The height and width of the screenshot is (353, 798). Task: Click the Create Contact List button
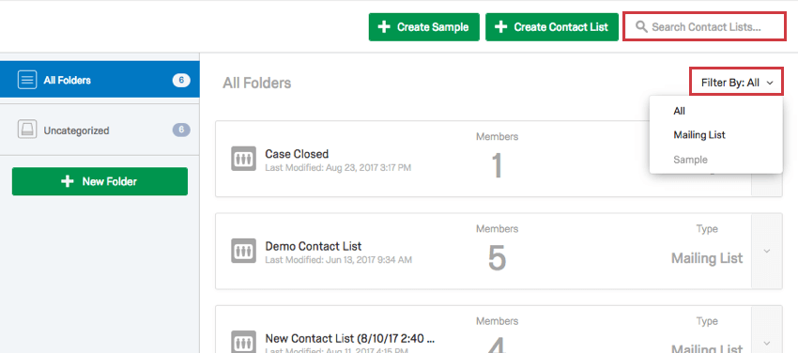click(552, 27)
